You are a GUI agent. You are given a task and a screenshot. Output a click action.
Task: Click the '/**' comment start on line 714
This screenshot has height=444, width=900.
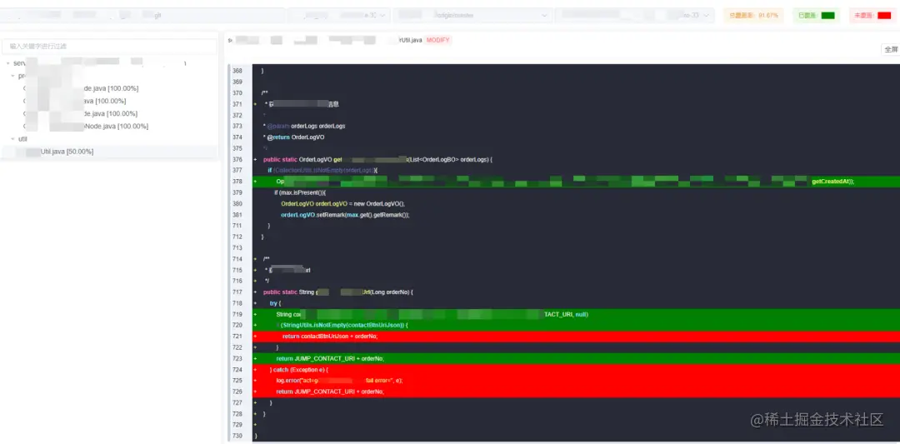coord(267,259)
